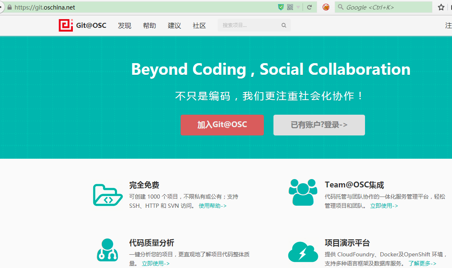This screenshot has width=452, height=268.
Task: Click the padlock icon in the address bar
Action: [10, 7]
